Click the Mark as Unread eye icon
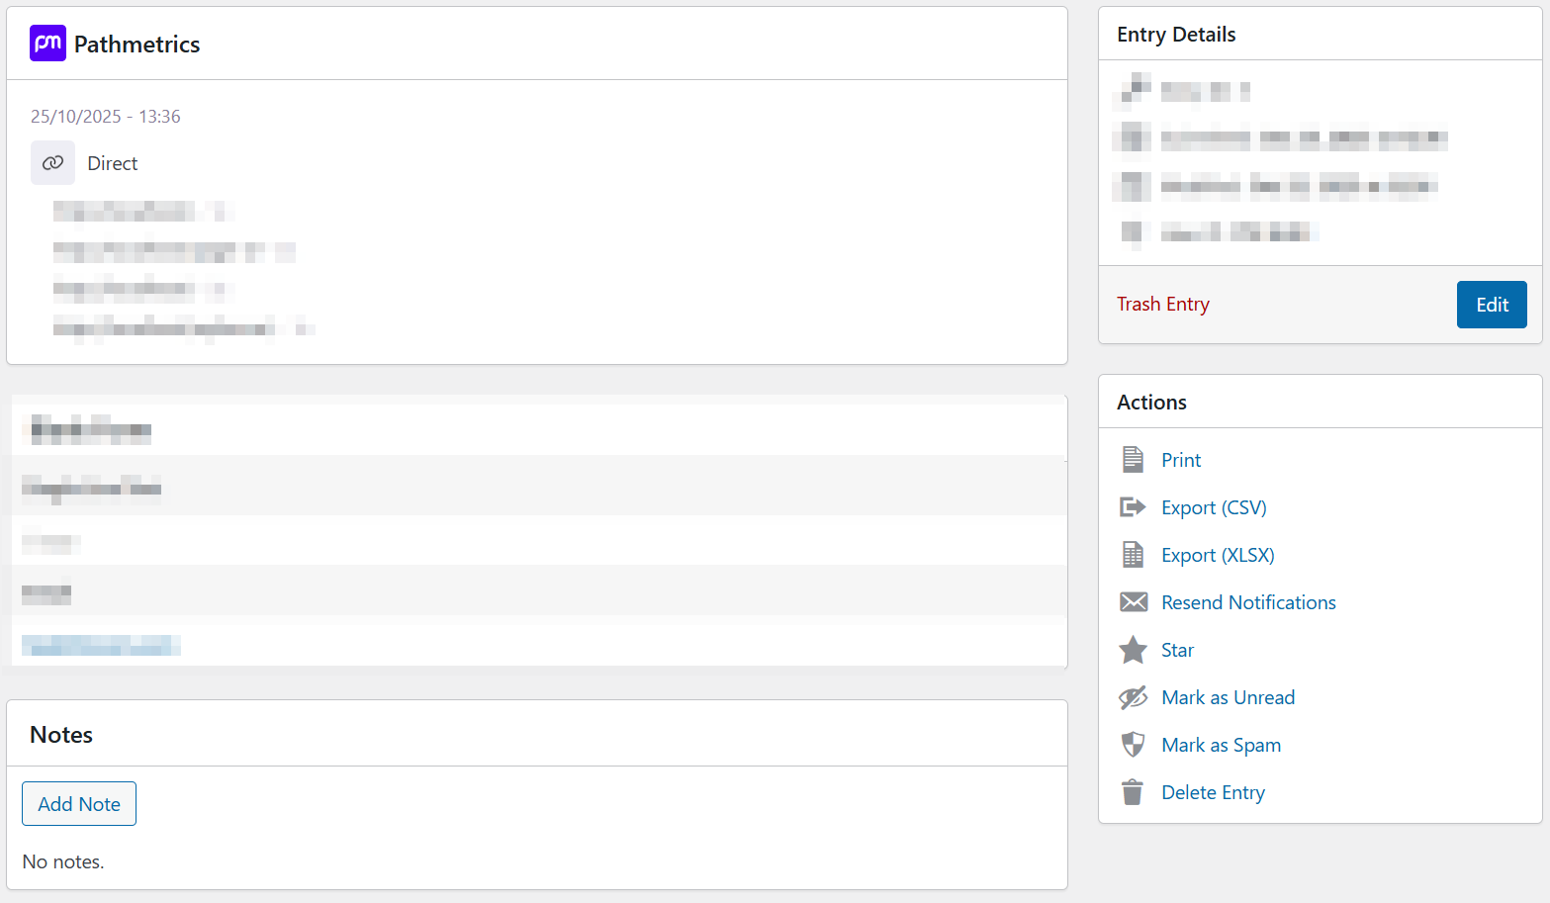 point(1133,697)
